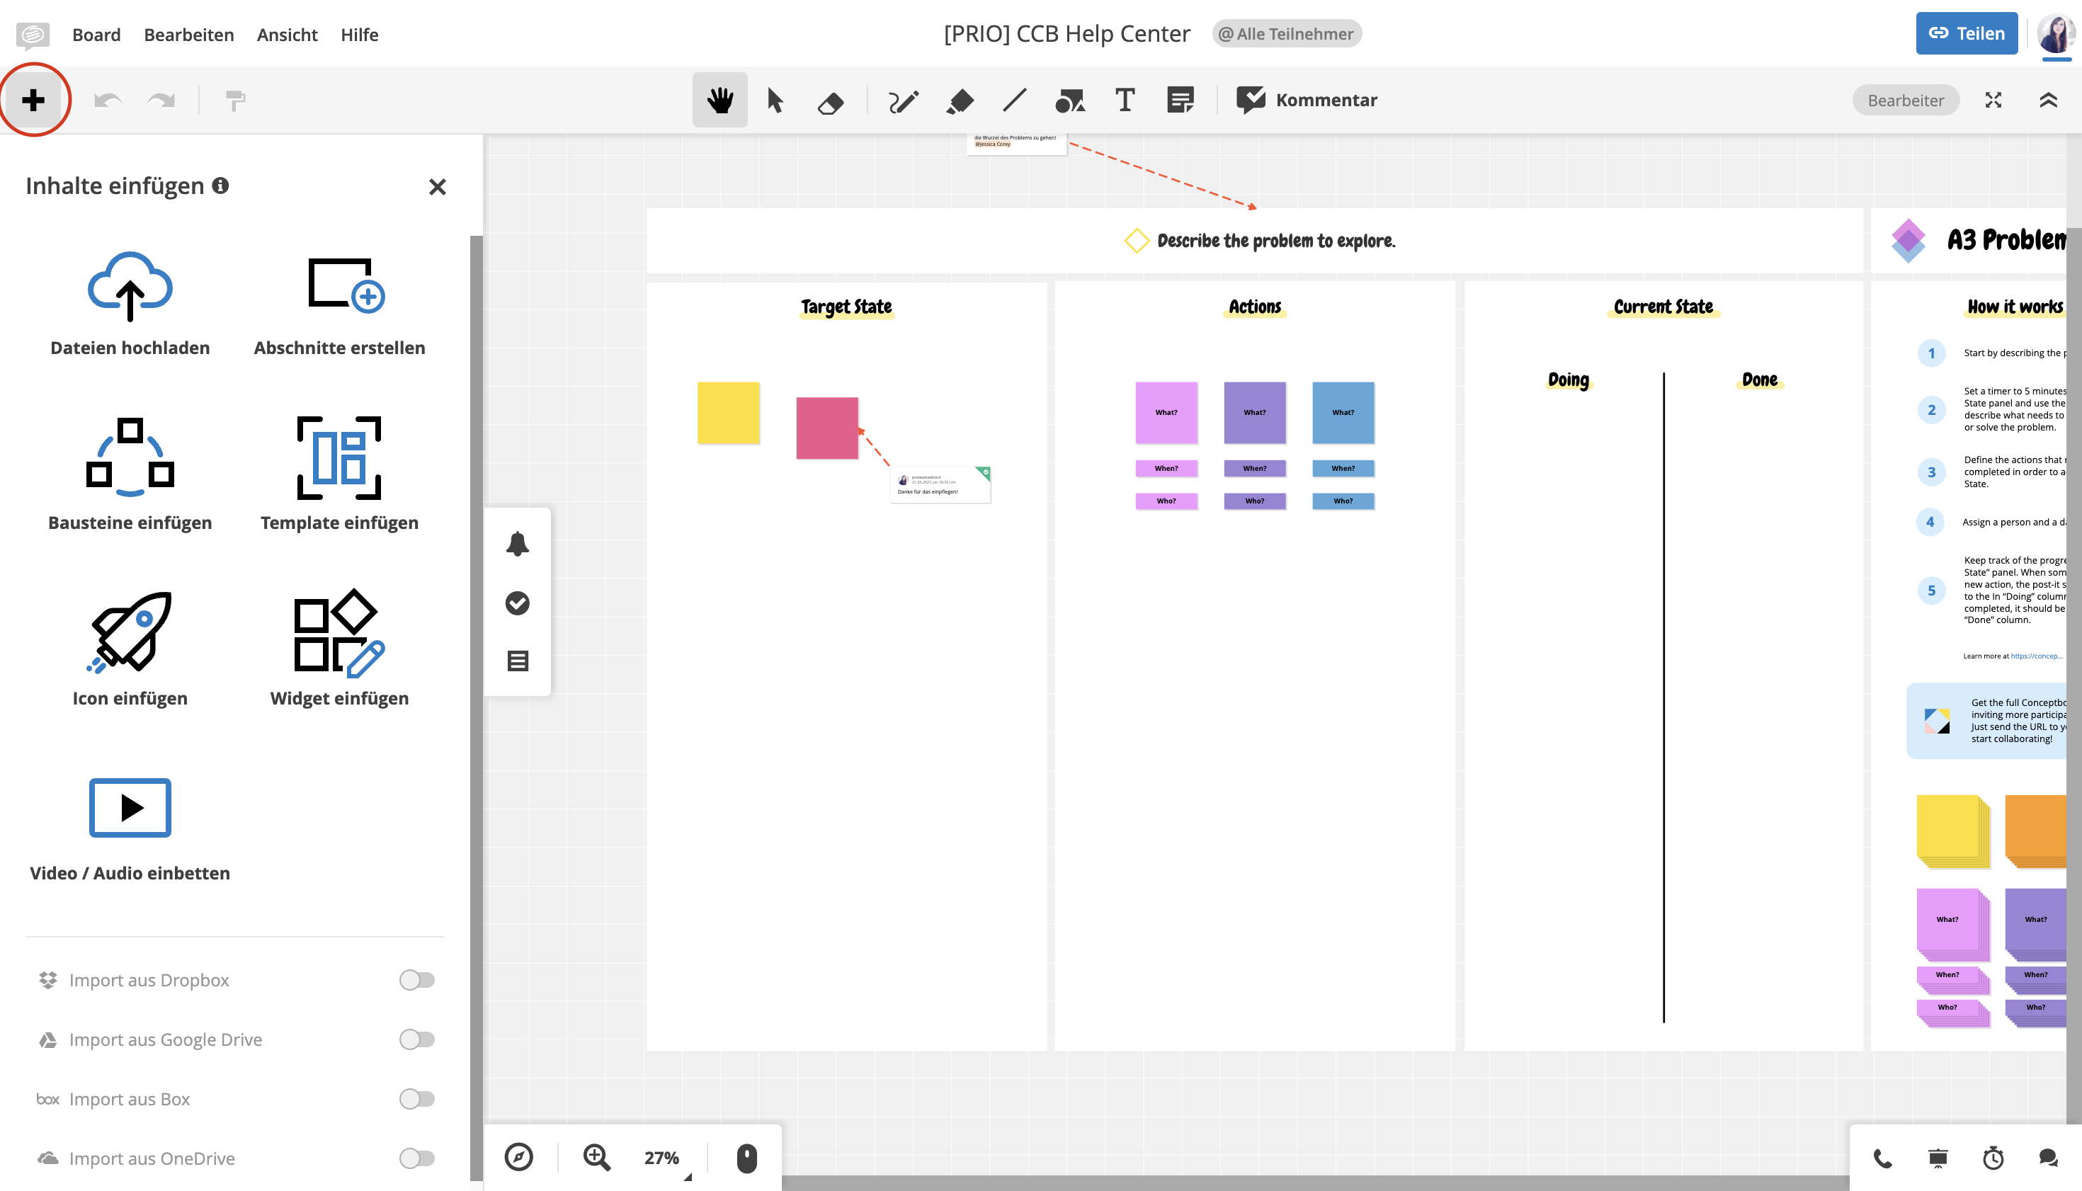2082x1191 pixels.
Task: Open notifications bell on side panel
Action: [x=517, y=544]
